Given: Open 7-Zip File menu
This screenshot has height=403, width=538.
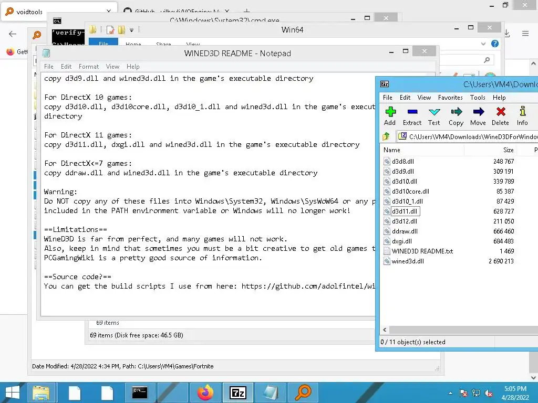Looking at the screenshot, I should (387, 97).
